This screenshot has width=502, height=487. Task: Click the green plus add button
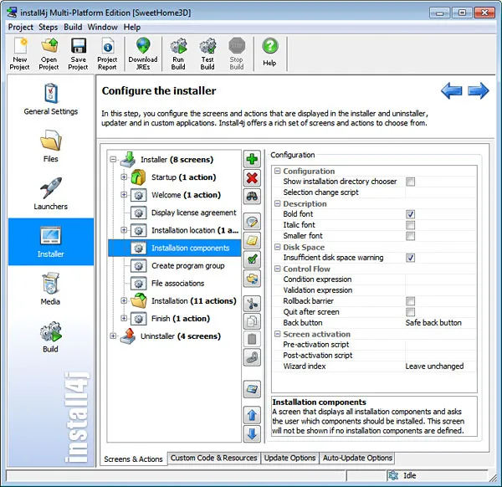coord(252,159)
